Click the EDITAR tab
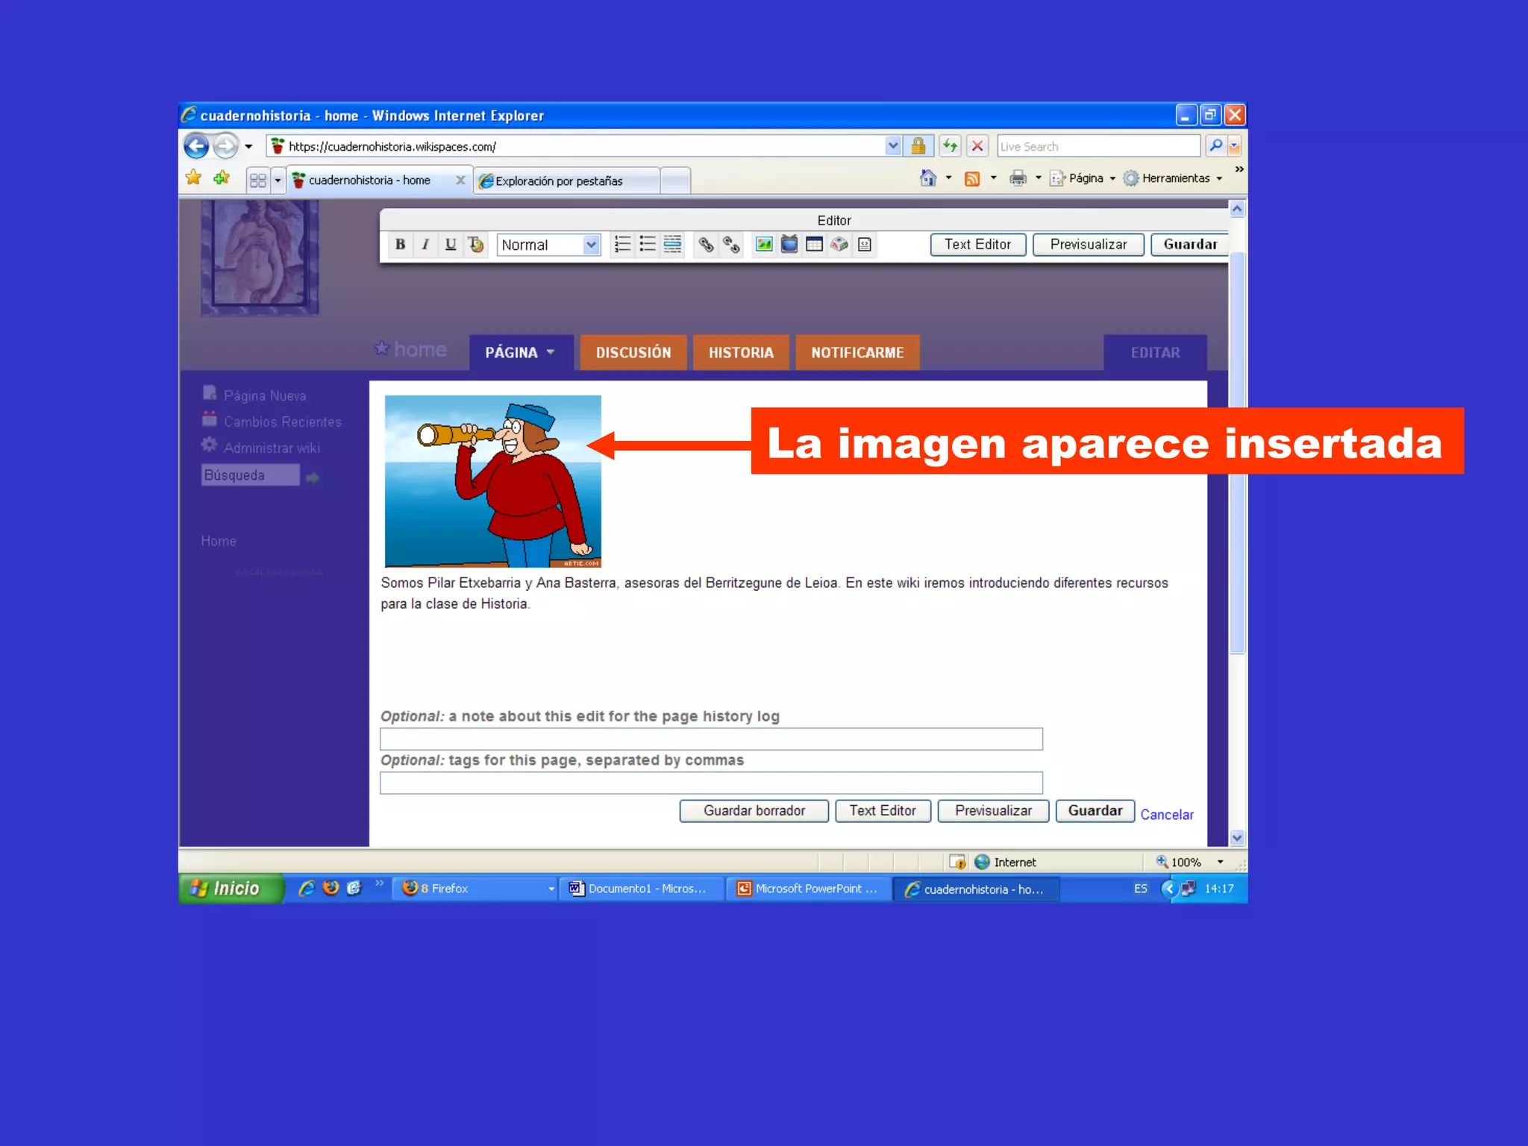 [1155, 352]
